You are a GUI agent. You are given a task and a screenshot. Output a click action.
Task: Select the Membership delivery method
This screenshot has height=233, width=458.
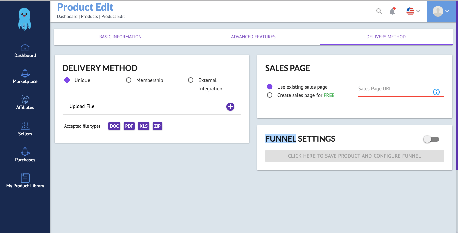pos(129,80)
